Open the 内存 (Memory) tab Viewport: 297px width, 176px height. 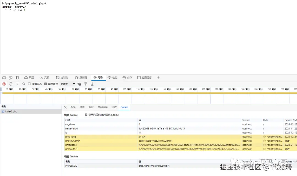(127, 78)
